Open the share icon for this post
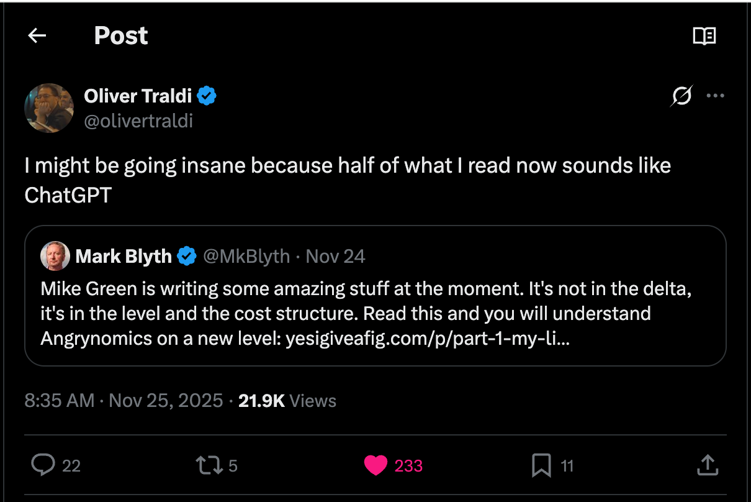Screen dimensions: 751x502 pos(708,464)
